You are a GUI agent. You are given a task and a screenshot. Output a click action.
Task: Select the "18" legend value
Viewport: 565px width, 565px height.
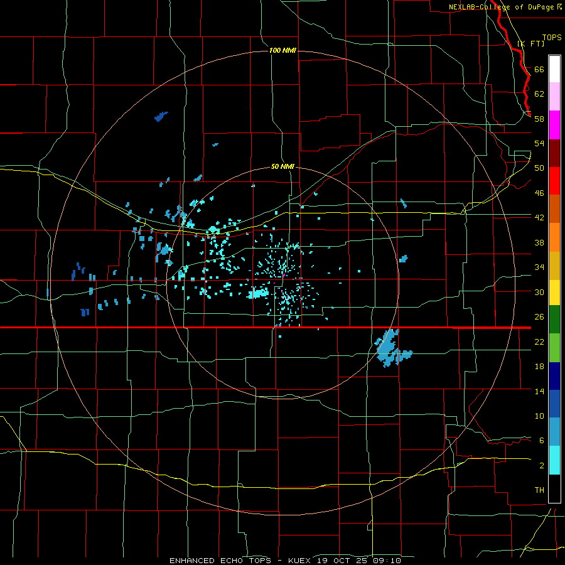tap(539, 367)
